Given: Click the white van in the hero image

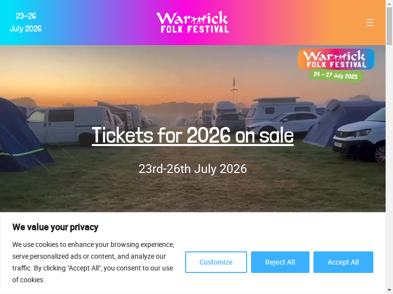Looking at the screenshot, I should (x=70, y=125).
